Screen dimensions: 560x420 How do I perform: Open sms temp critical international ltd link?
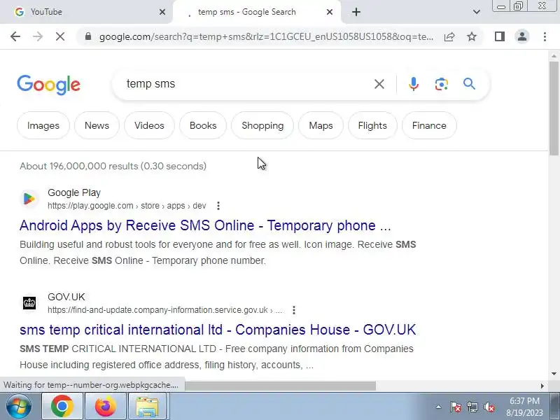tap(218, 330)
